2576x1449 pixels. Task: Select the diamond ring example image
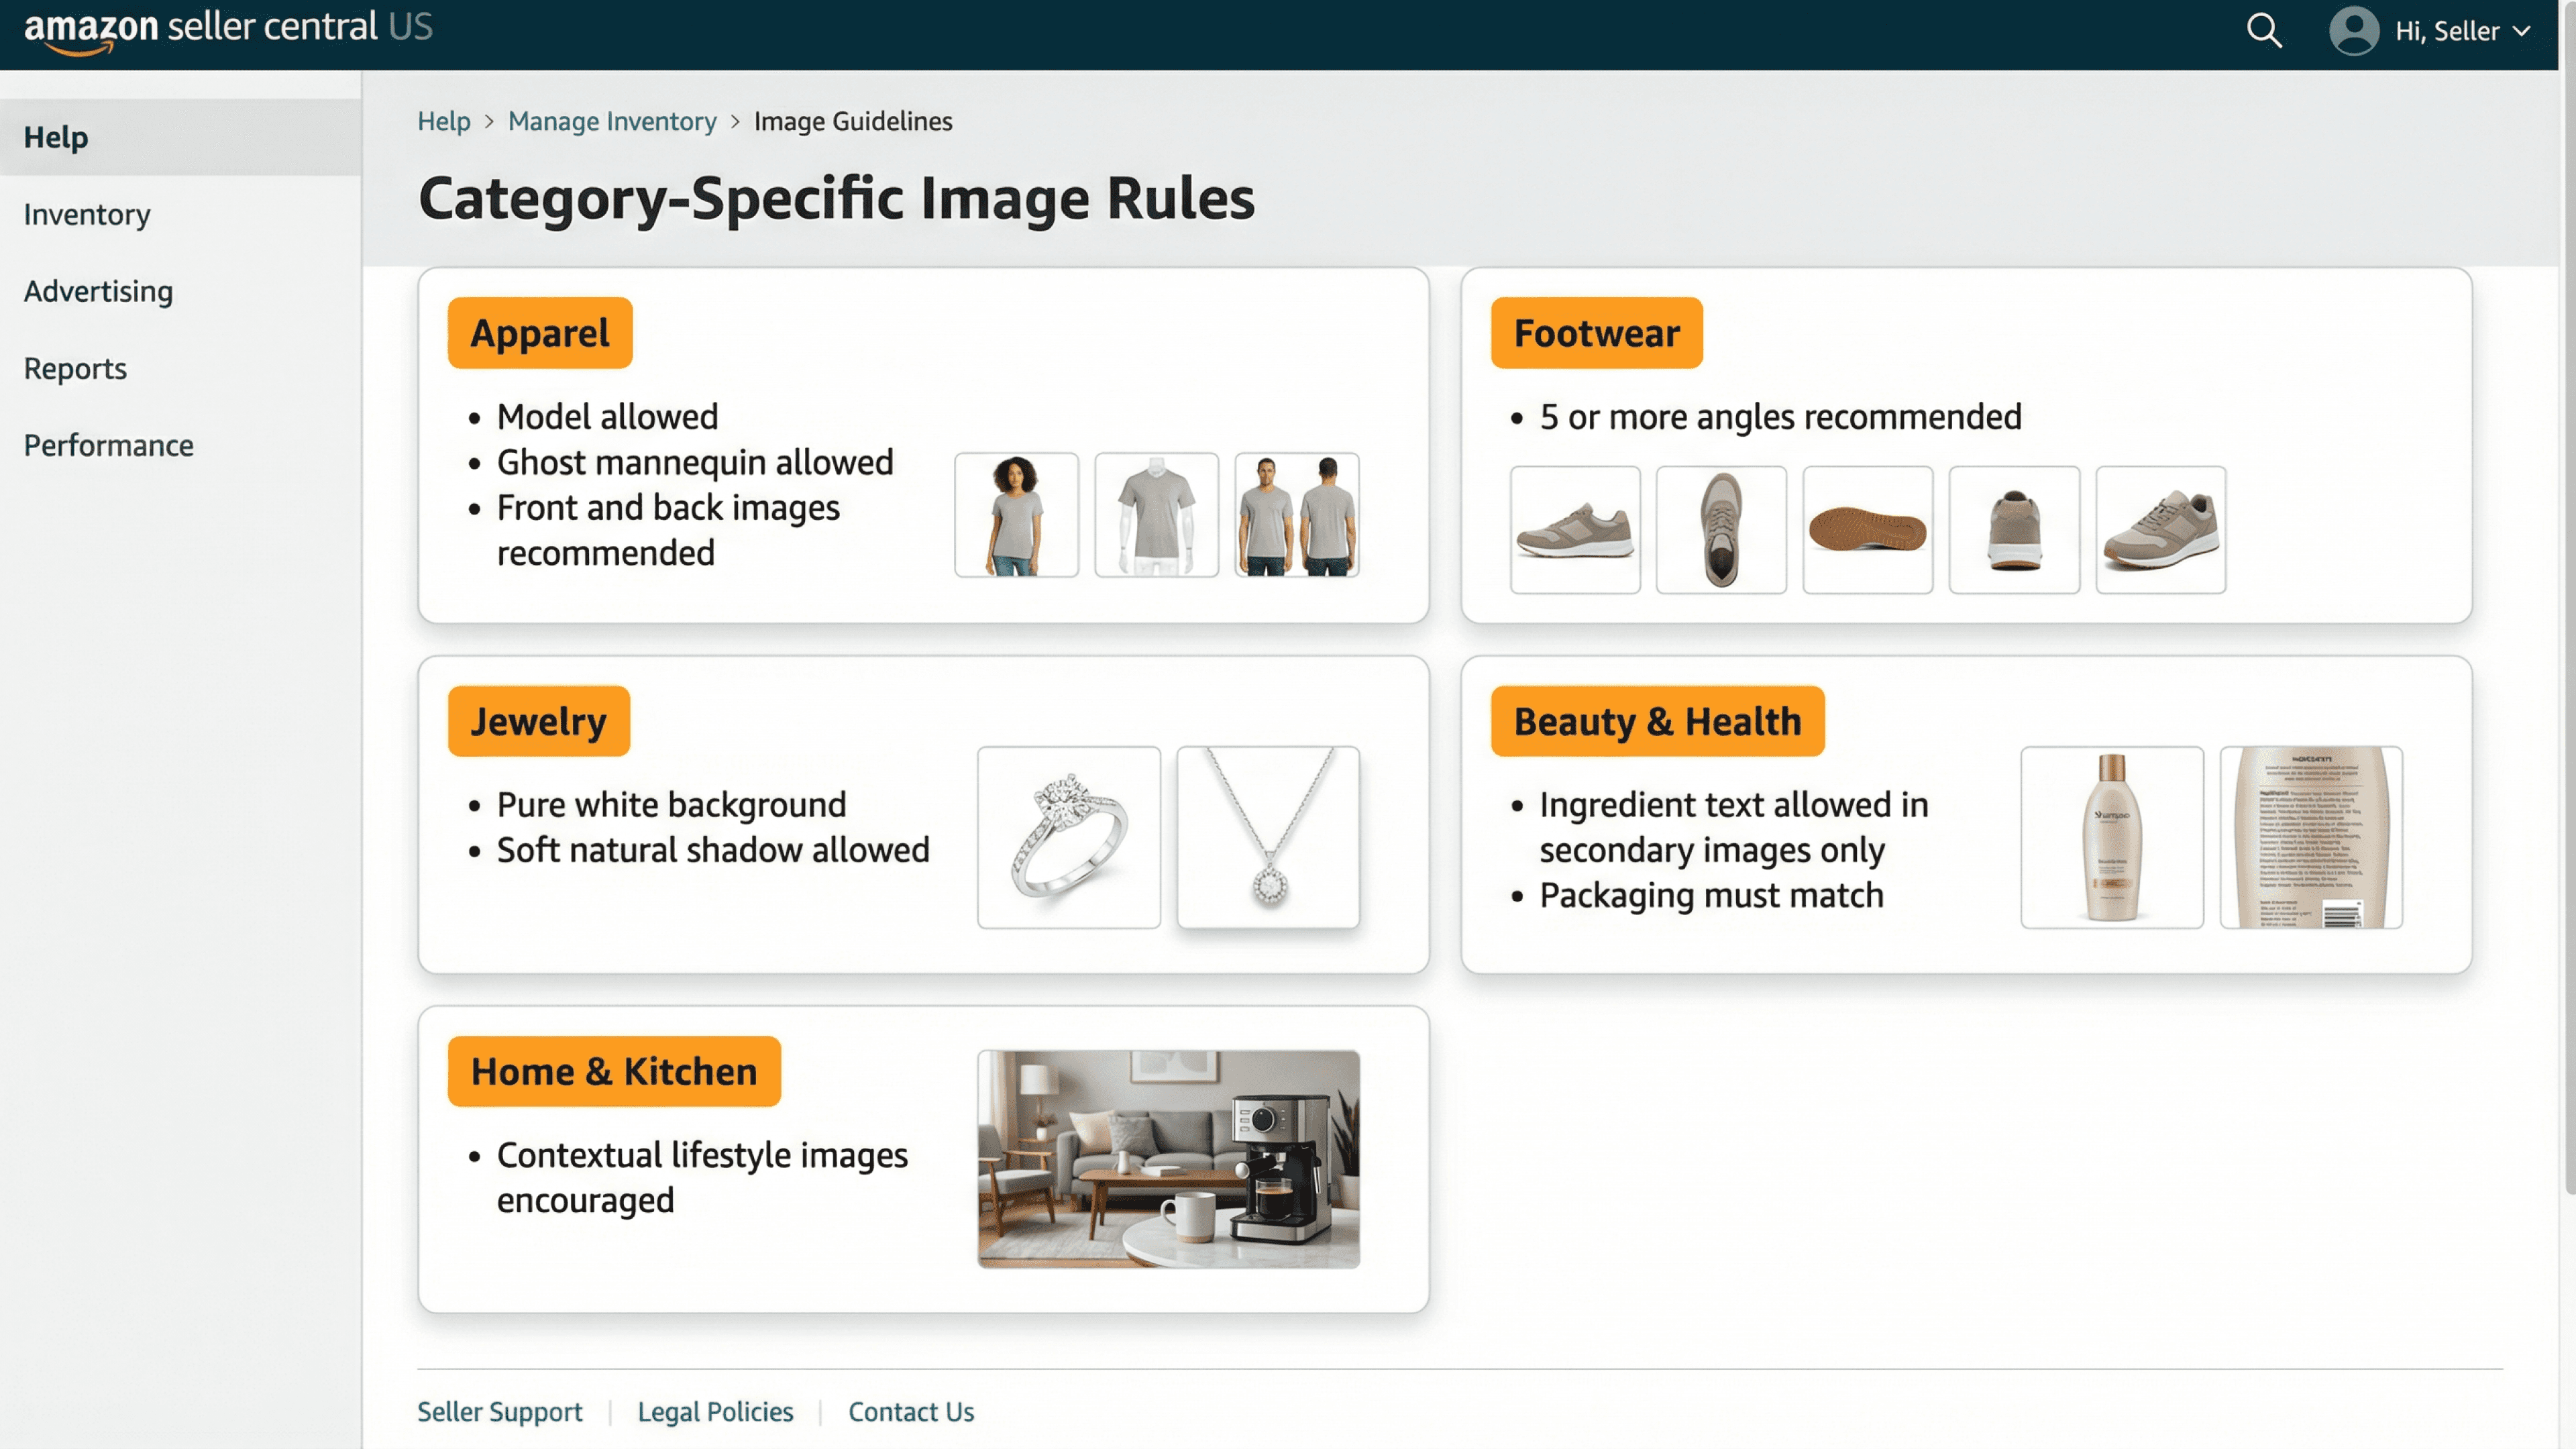tap(1068, 837)
